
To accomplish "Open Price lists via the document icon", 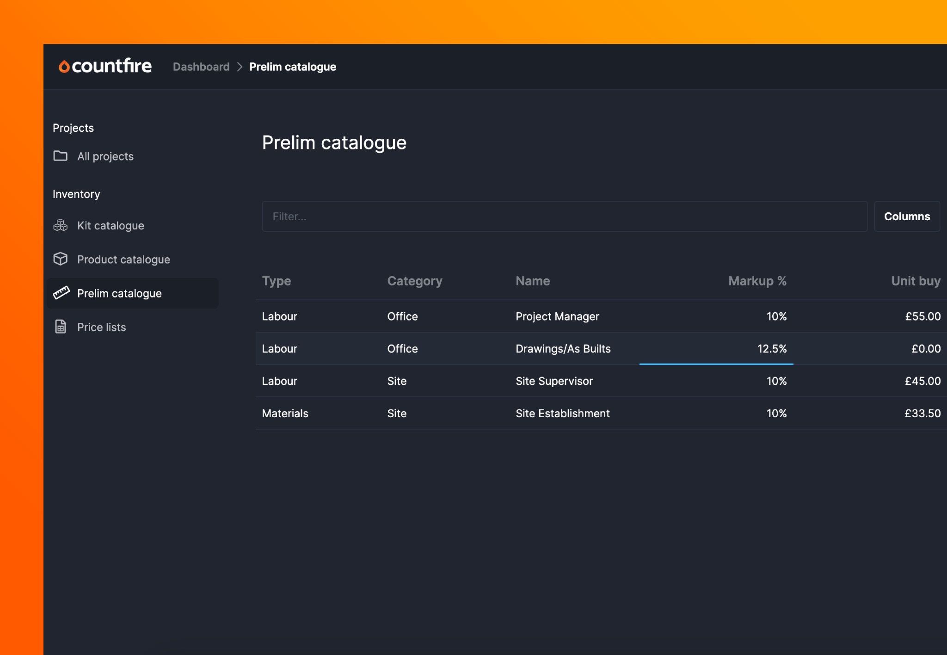I will pyautogui.click(x=60, y=327).
